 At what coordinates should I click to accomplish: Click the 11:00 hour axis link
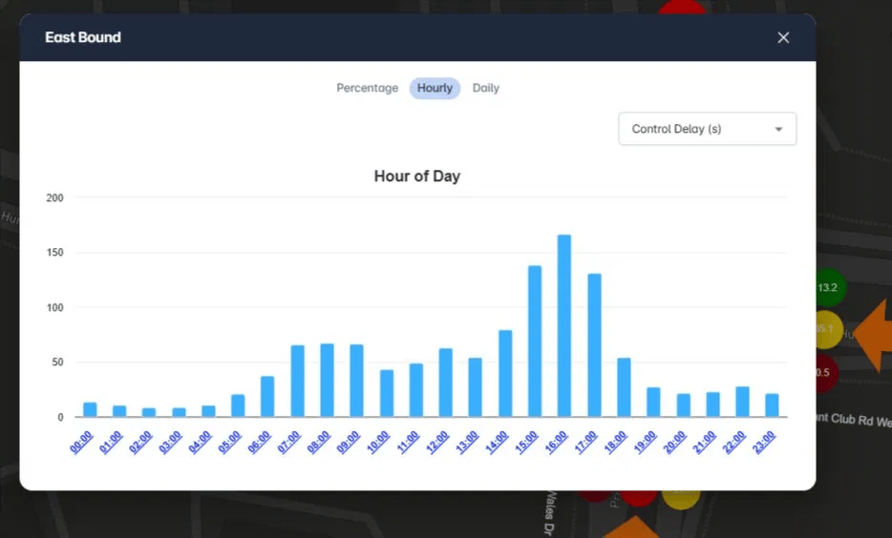pyautogui.click(x=408, y=442)
